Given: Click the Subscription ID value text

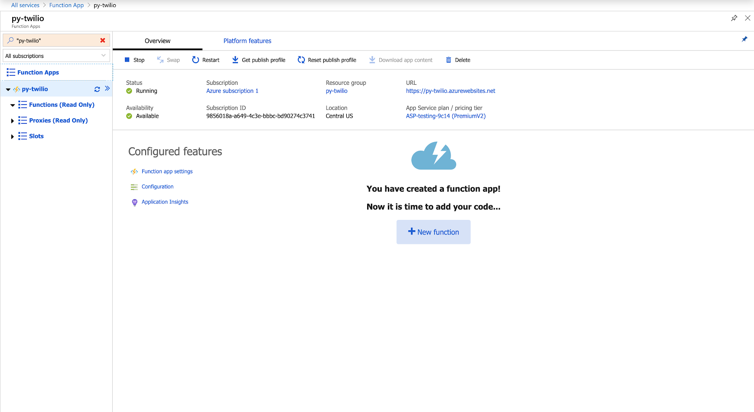Looking at the screenshot, I should [261, 116].
